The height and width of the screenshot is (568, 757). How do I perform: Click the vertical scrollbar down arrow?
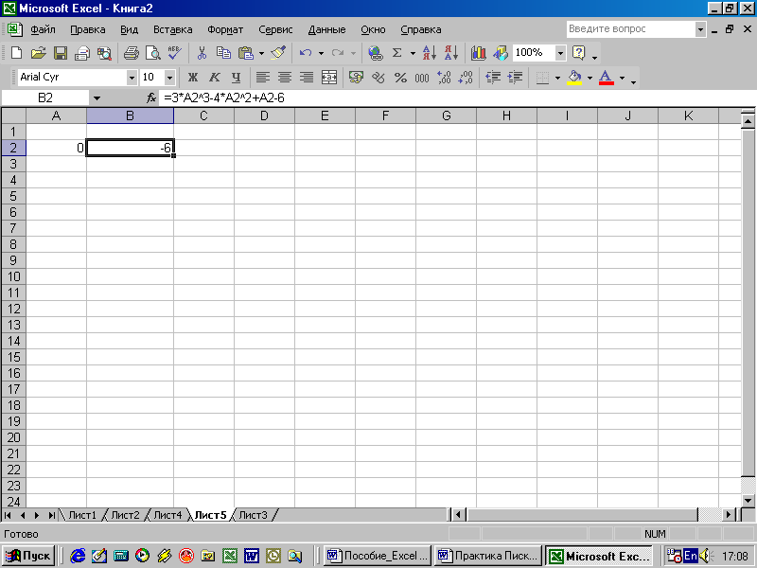tap(748, 501)
